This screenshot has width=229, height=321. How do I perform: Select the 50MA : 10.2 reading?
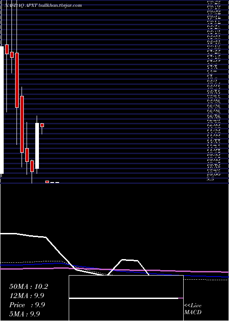click(x=28, y=287)
